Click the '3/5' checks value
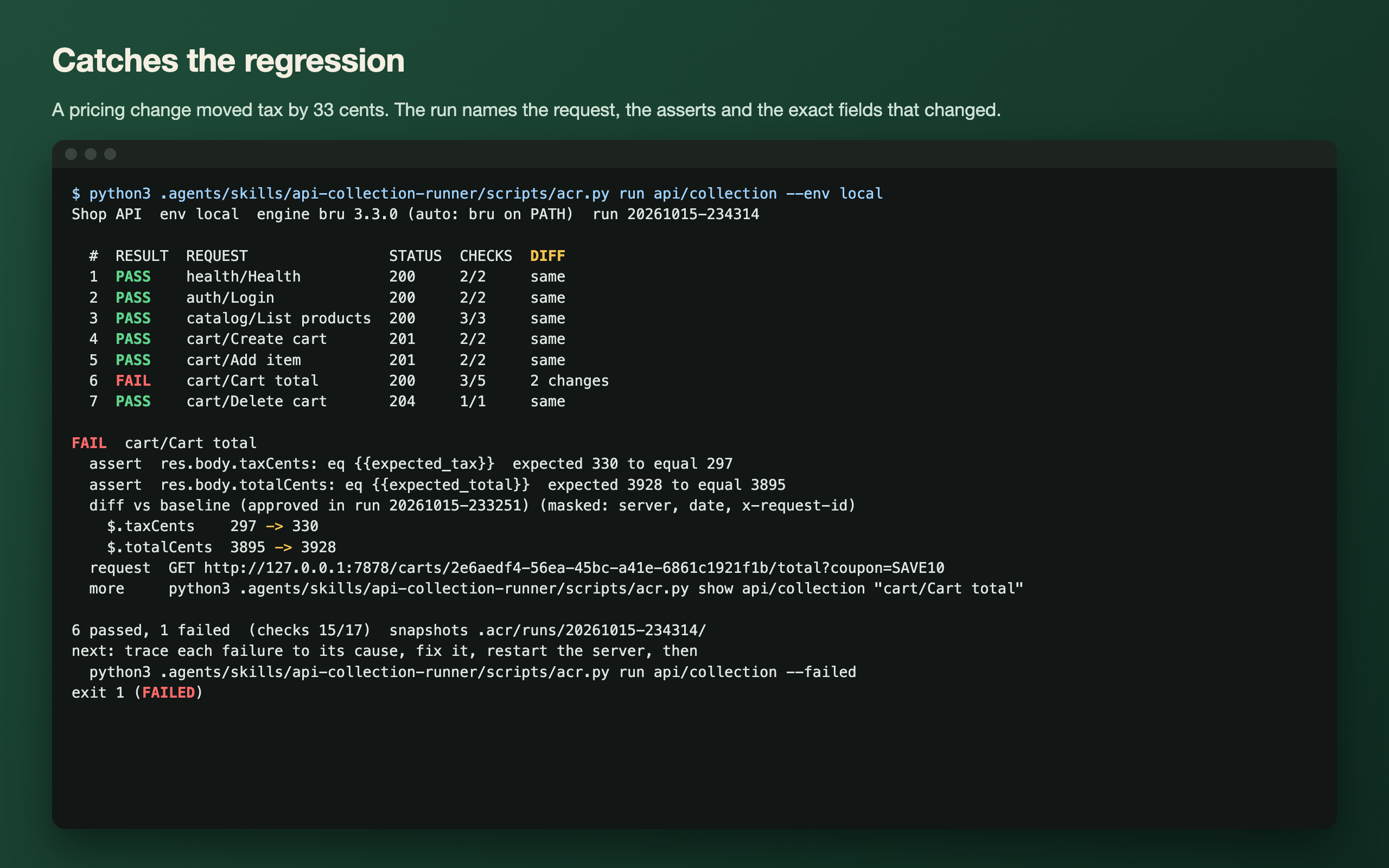The width and height of the screenshot is (1389, 868). coord(473,381)
